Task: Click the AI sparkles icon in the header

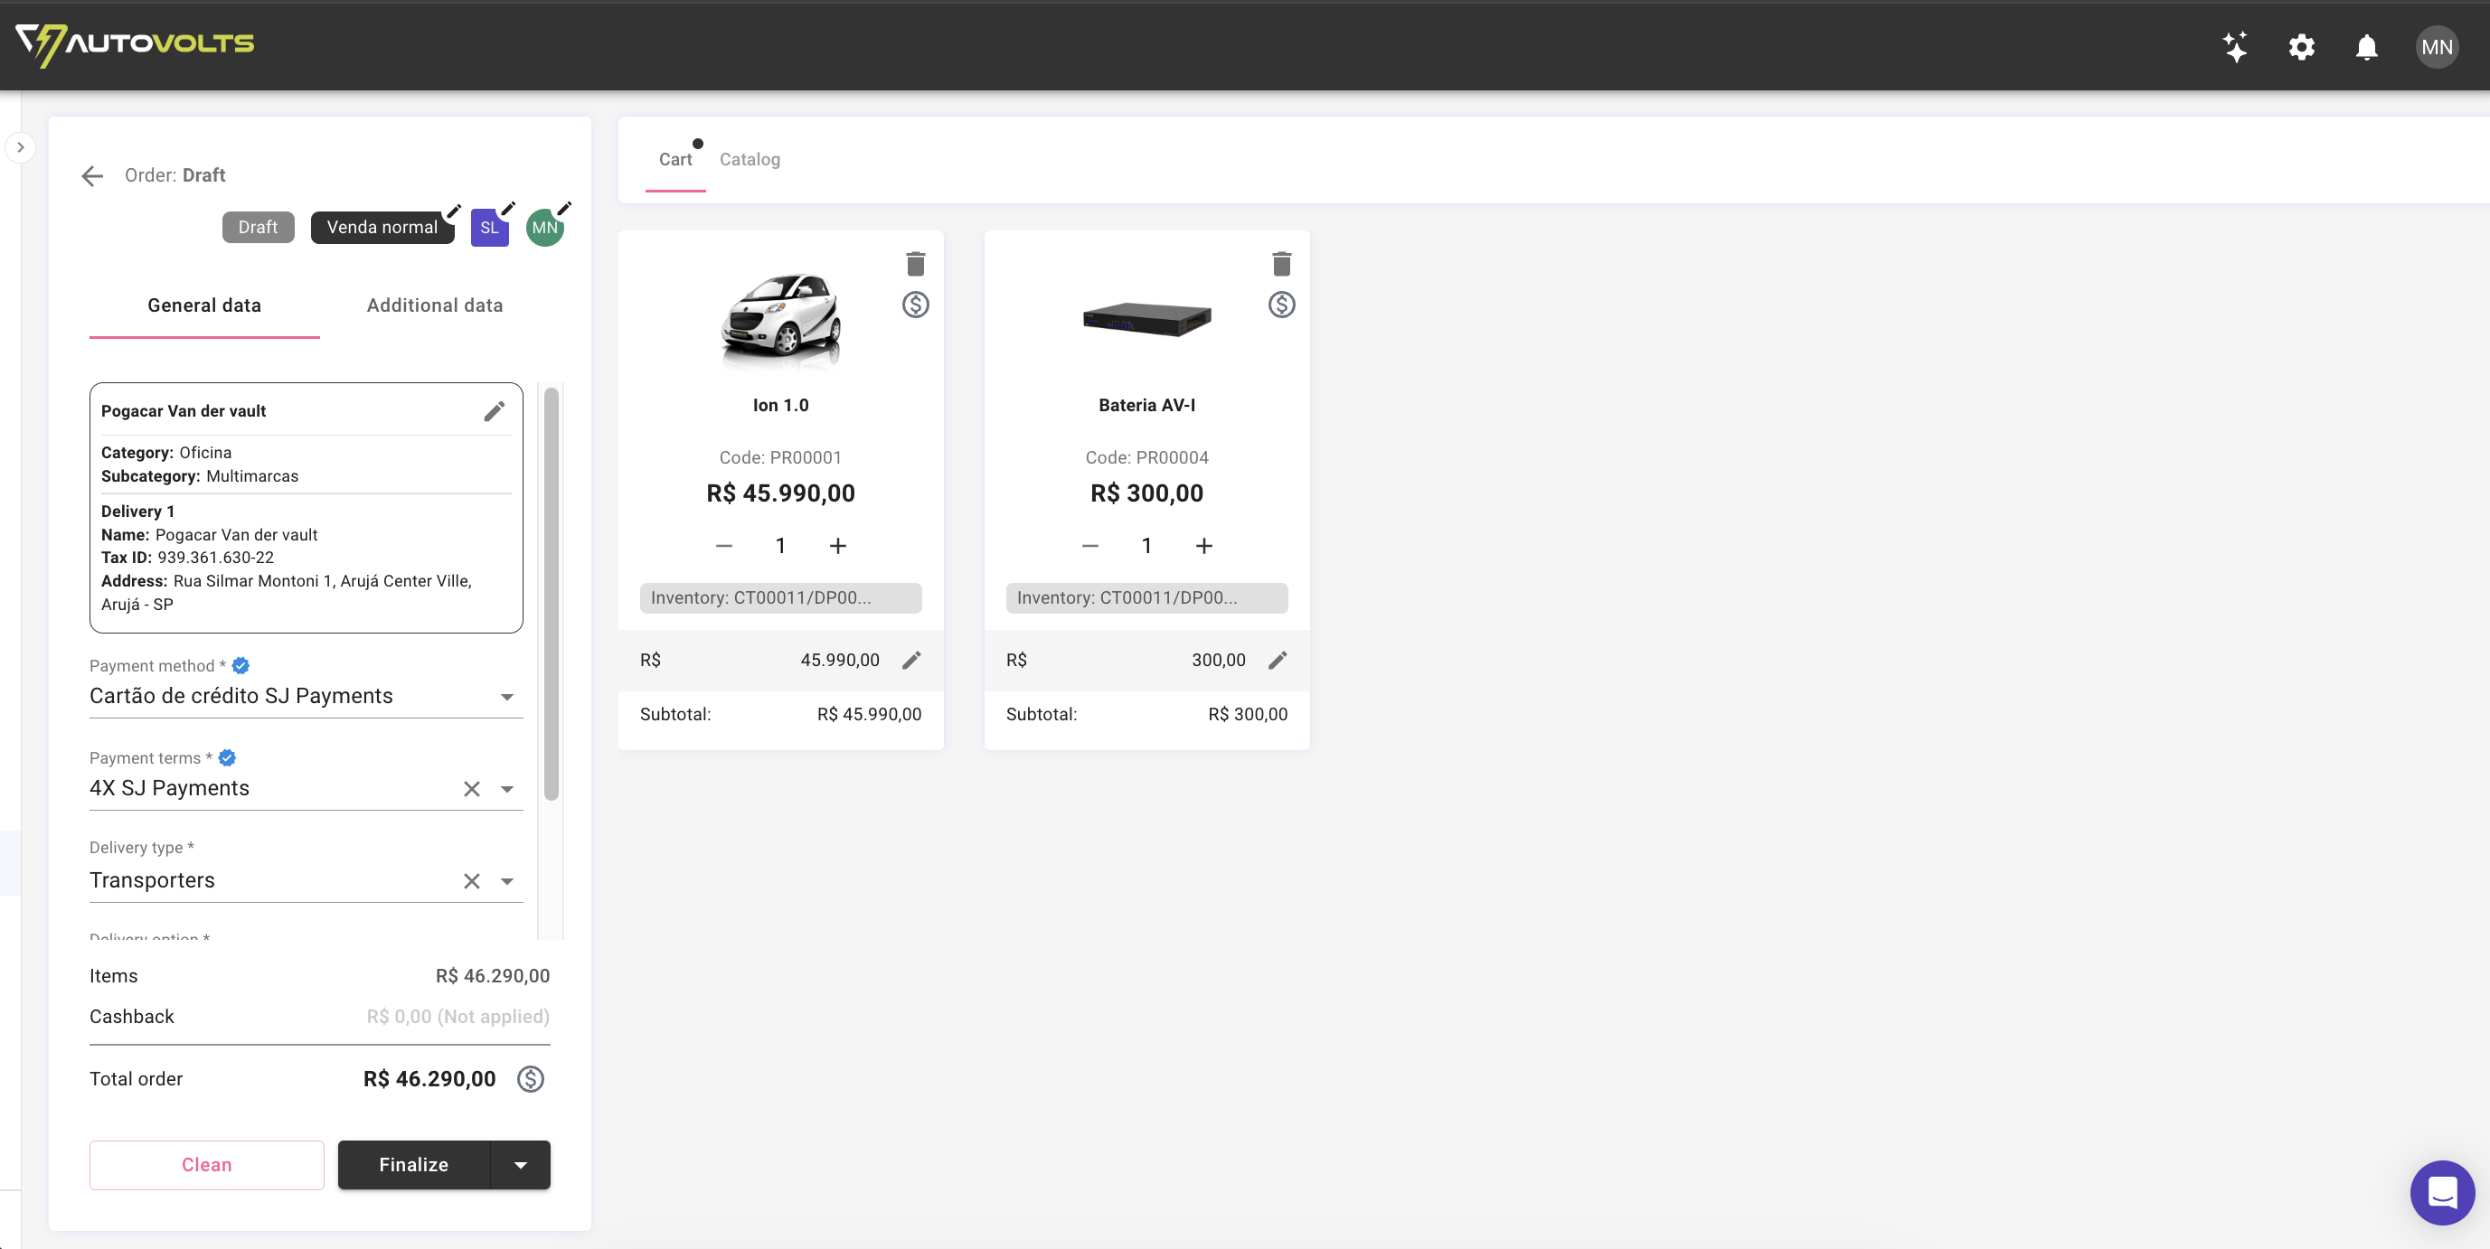Action: point(2237,46)
